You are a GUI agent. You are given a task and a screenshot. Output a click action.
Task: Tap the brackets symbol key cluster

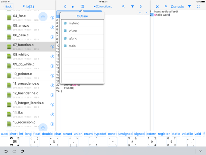click(34, 142)
